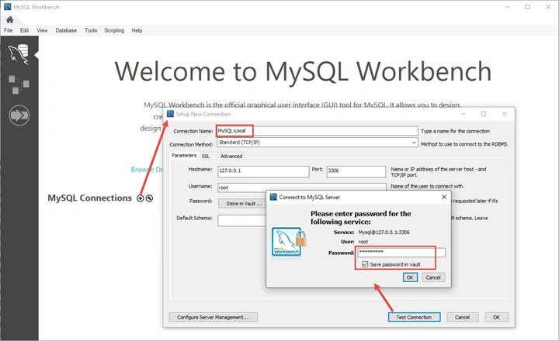Image resolution: width=559 pixels, height=341 pixels.
Task: Open the View menu
Action: point(42,30)
